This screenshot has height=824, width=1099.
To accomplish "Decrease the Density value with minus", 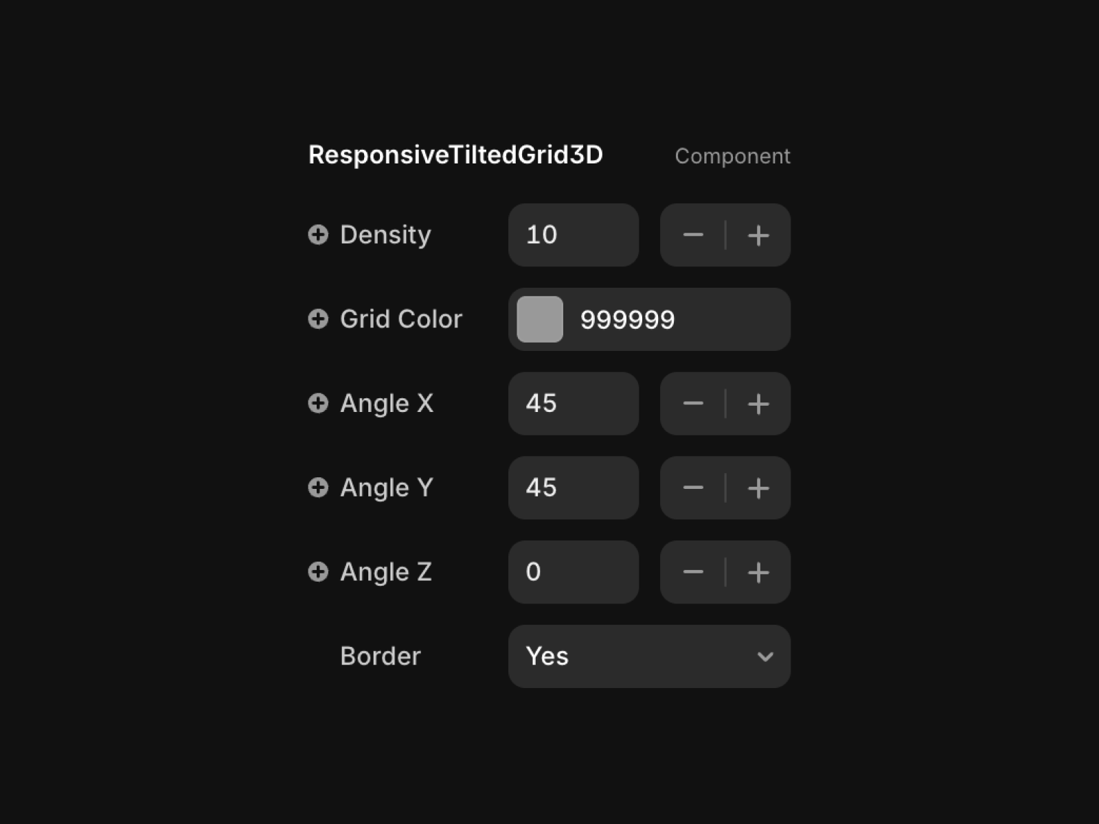I will click(693, 235).
